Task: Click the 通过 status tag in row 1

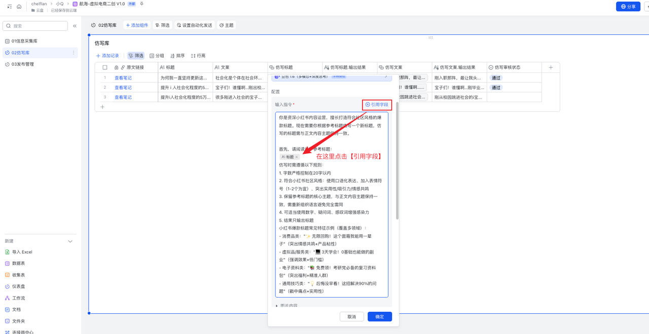Action: coord(496,78)
